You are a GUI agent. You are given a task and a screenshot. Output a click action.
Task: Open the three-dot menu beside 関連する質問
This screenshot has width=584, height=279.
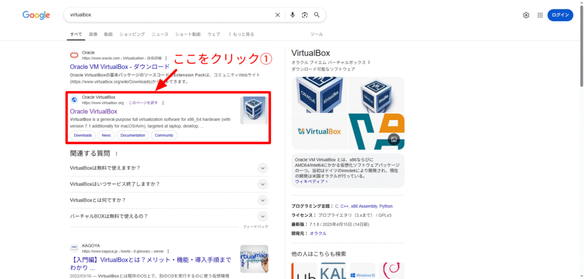click(116, 154)
